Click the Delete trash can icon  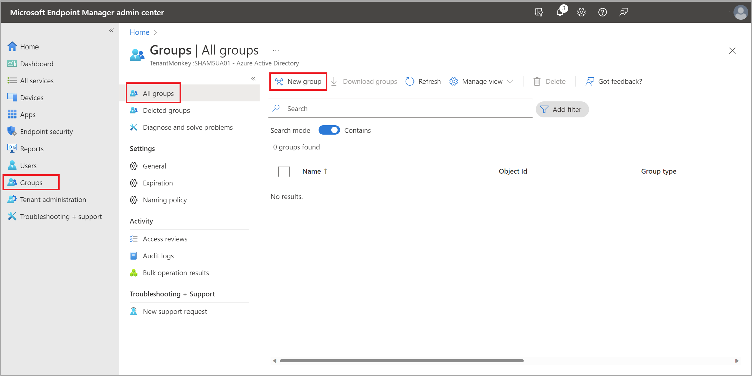point(537,81)
